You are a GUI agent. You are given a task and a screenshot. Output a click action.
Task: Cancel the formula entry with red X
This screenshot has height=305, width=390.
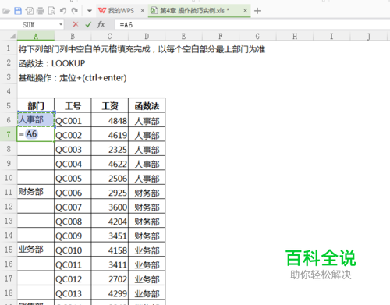[76, 24]
